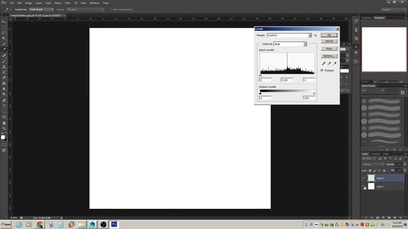Click the output levels 255 field

(309, 98)
